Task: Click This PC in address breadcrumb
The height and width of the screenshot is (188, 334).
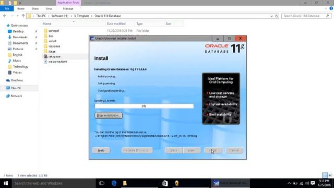Action: coord(41,16)
